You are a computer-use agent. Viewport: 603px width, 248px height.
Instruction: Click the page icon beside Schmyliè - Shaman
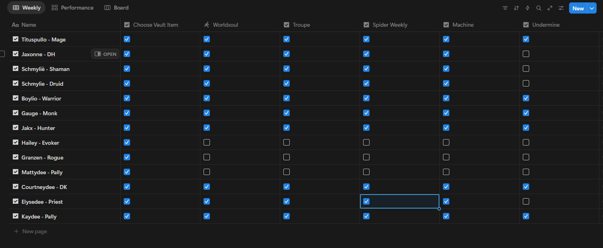tap(16, 69)
